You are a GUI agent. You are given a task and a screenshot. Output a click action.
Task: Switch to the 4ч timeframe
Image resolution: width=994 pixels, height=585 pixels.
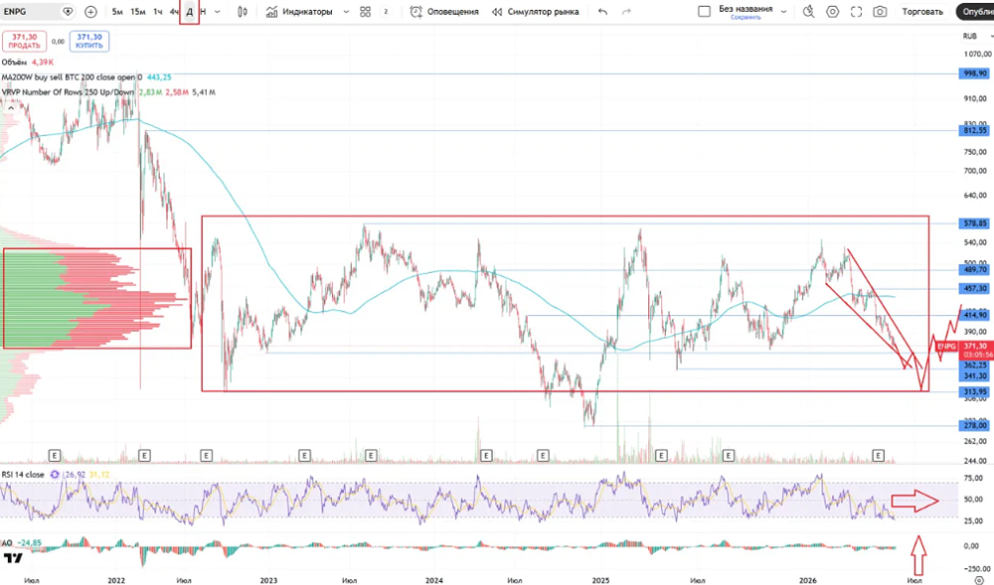coord(174,11)
